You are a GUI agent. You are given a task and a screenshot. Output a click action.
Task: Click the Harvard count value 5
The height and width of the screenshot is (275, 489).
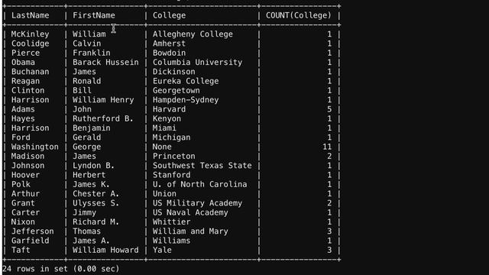coord(329,109)
